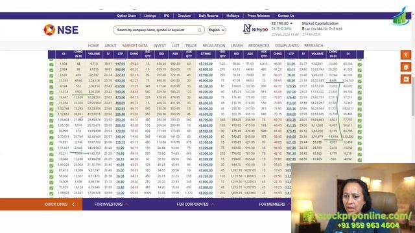This screenshot has width=415, height=233.
Task: Click strike price link 46,000.00
Action: coord(206,81)
